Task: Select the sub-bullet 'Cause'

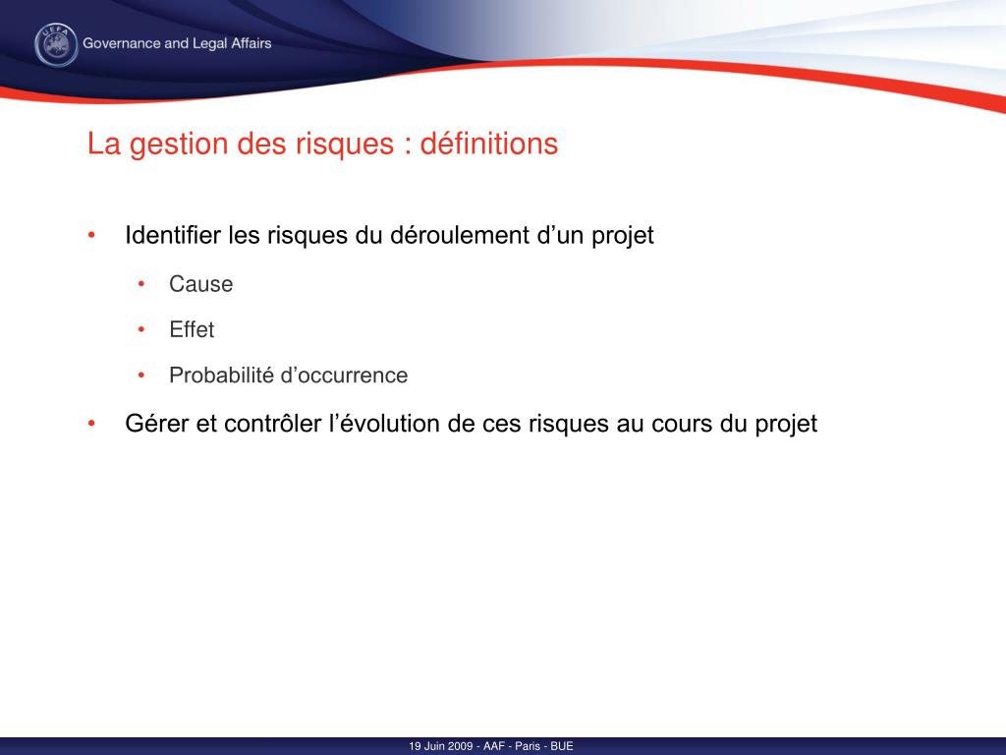Action: (200, 284)
